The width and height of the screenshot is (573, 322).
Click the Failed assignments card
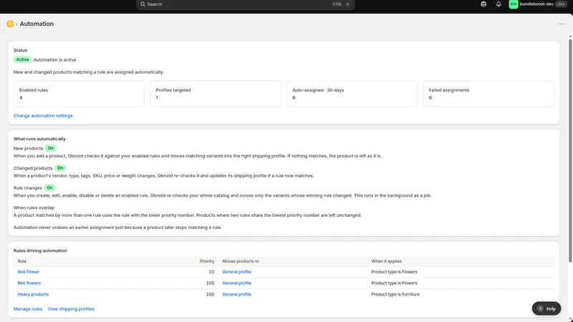pyautogui.click(x=488, y=94)
